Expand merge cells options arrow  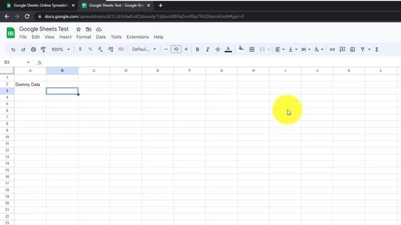click(x=269, y=49)
